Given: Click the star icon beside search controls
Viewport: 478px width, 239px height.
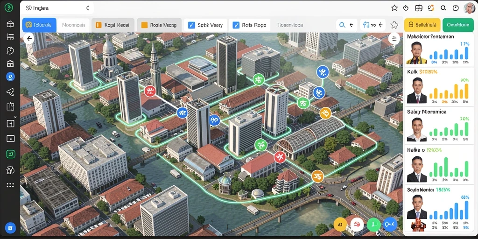Looking at the screenshot, I should 394,25.
